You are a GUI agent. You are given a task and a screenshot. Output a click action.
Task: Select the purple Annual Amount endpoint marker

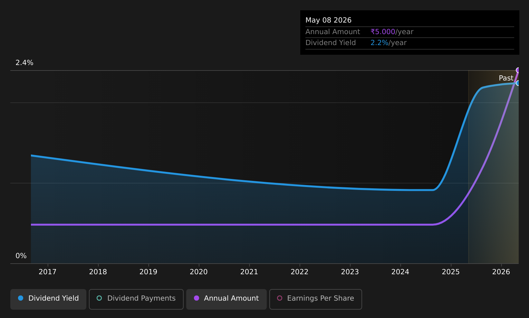click(518, 70)
